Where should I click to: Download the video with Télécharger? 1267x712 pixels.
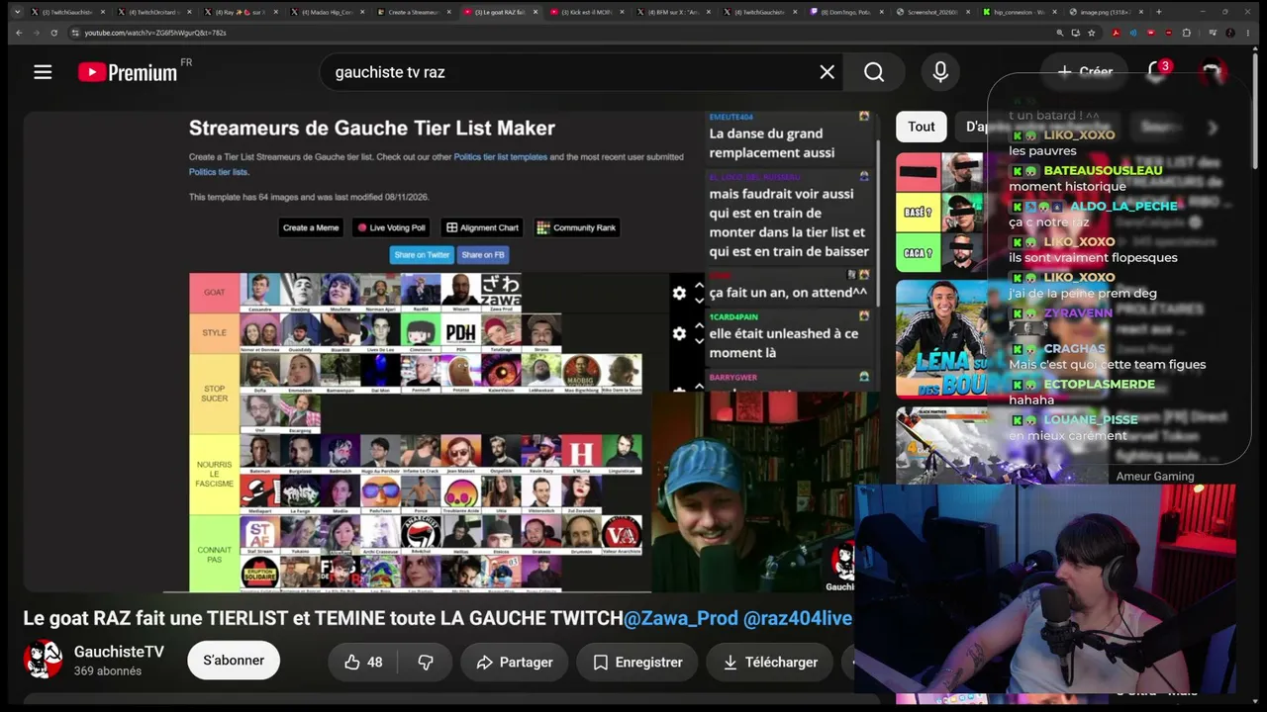770,663
